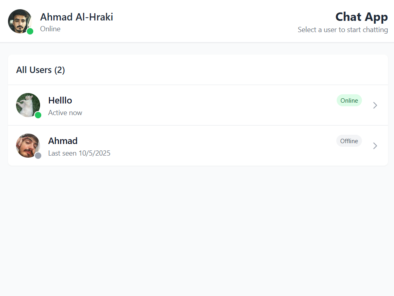Click the gray Offline badge for Ahmad
This screenshot has width=394, height=296.
(349, 141)
